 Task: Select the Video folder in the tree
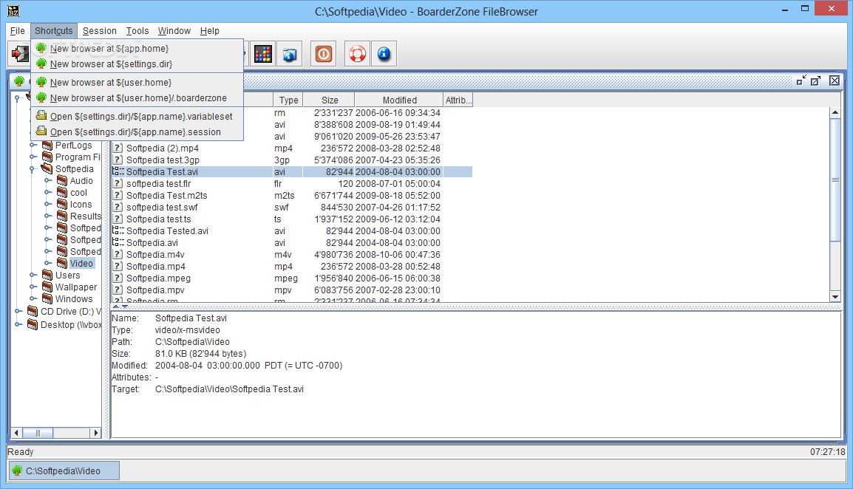coord(81,263)
